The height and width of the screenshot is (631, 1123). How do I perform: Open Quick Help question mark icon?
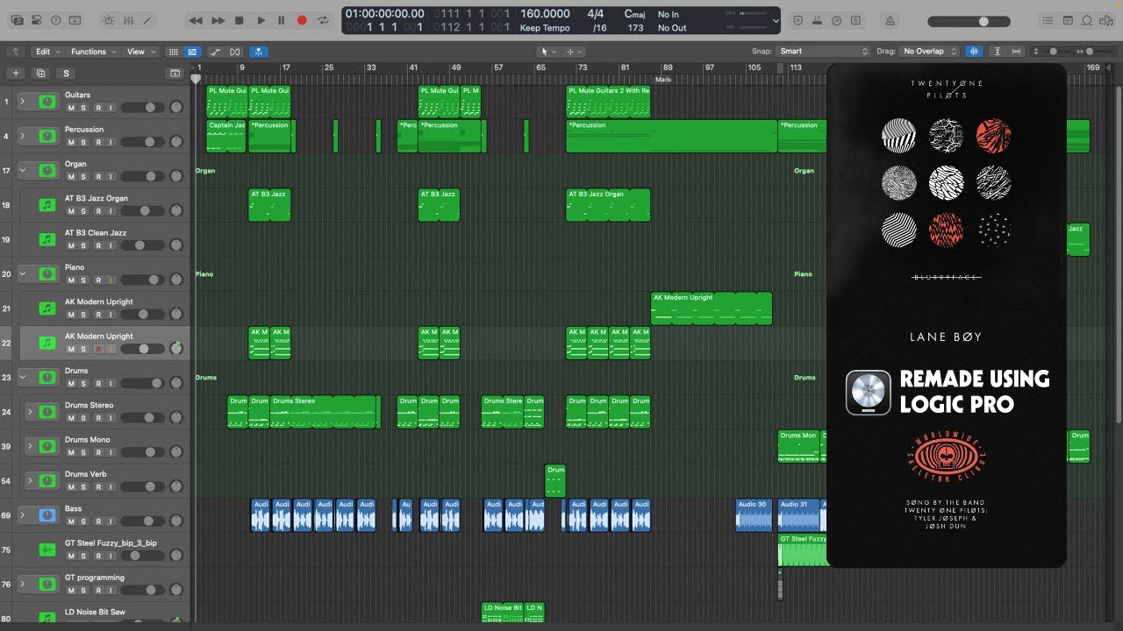57,20
